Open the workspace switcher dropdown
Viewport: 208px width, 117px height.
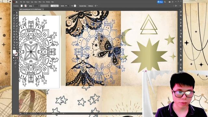pyautogui.click(x=173, y=2)
